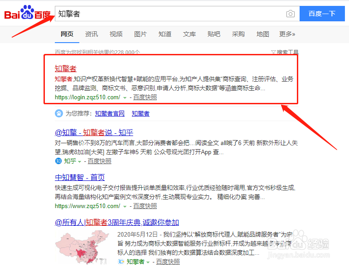Viewport: 349px width, 267px height.
Task: Open result @知擎 - 知擎者说 - 知乎
Action: (x=94, y=132)
